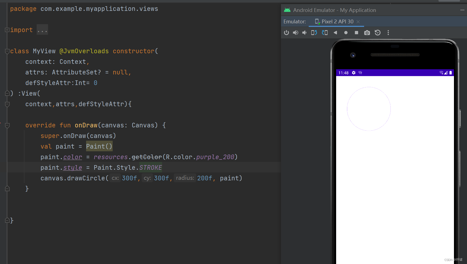Image resolution: width=467 pixels, height=264 pixels.
Task: Open emulator snapshots
Action: pyautogui.click(x=377, y=33)
